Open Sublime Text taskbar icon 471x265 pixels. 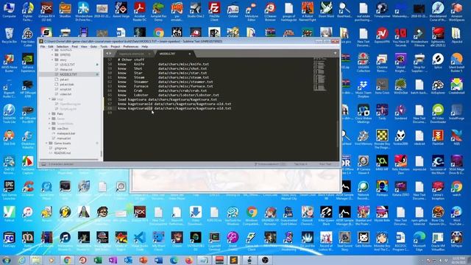[x=234, y=260]
